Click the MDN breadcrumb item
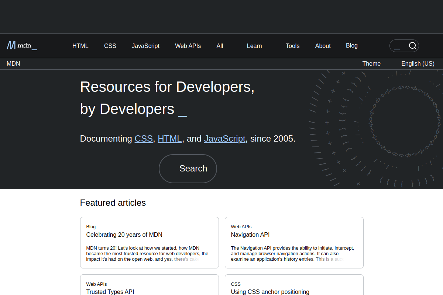Image resolution: width=443 pixels, height=295 pixels. tap(13, 63)
